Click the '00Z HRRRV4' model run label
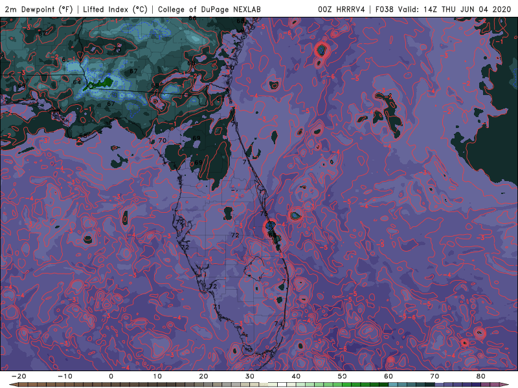Viewport: 518px width, 388px height. pos(341,10)
